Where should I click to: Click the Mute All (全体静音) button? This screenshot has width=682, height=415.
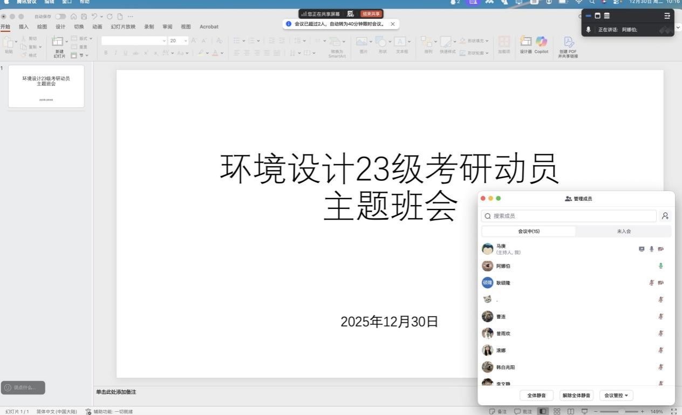click(536, 396)
